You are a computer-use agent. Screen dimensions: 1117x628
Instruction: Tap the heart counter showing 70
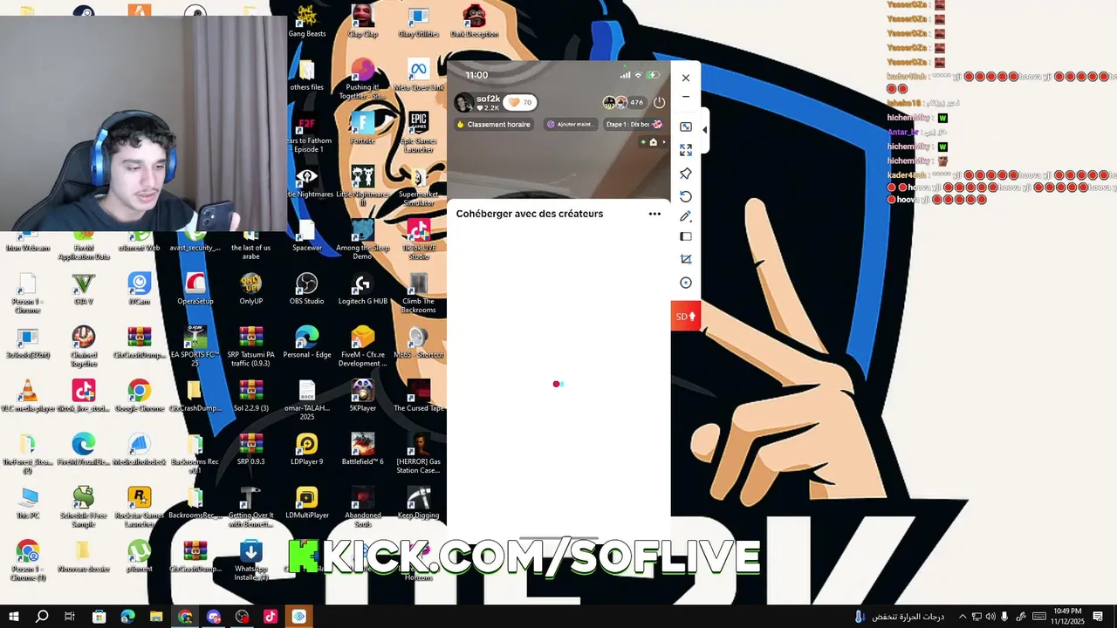(520, 102)
